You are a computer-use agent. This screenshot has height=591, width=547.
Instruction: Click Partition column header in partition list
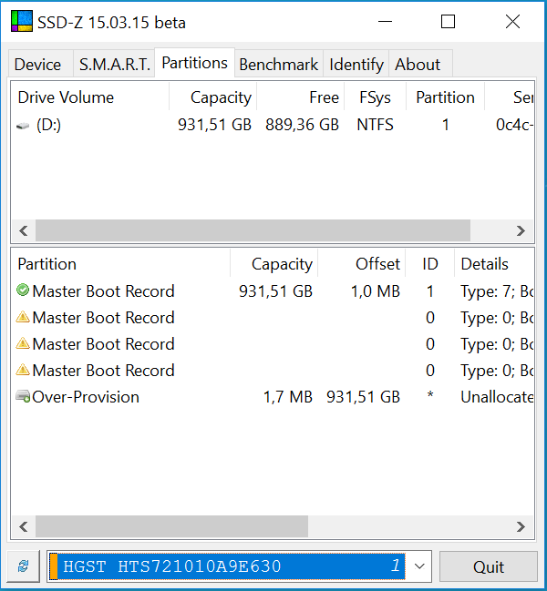coord(120,264)
